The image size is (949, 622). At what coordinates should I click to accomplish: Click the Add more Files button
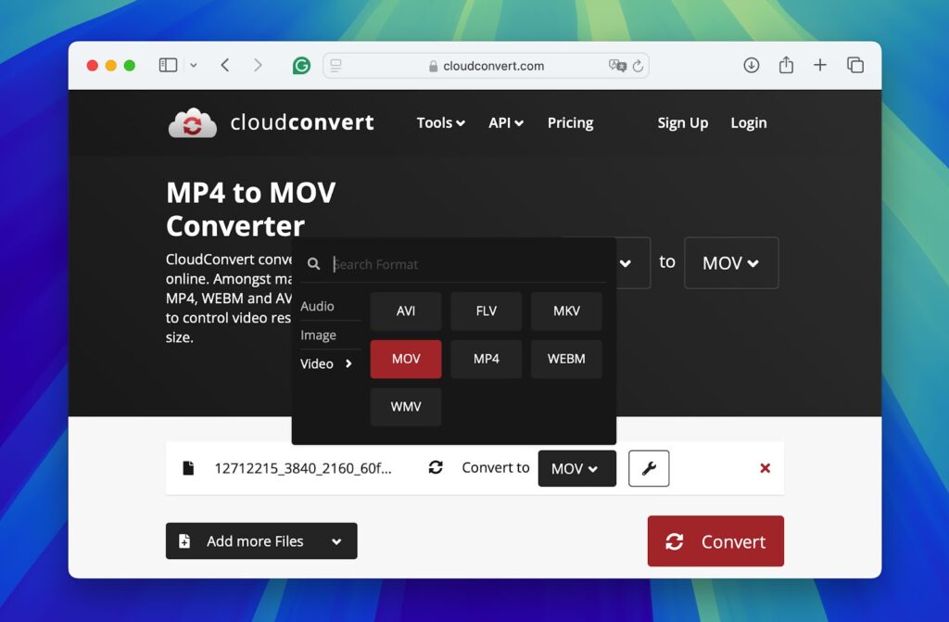coord(261,540)
